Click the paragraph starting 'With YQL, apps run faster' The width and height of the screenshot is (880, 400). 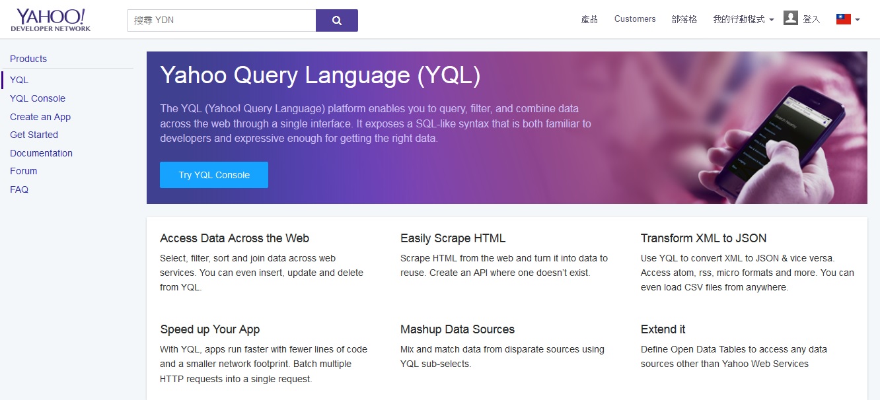264,364
